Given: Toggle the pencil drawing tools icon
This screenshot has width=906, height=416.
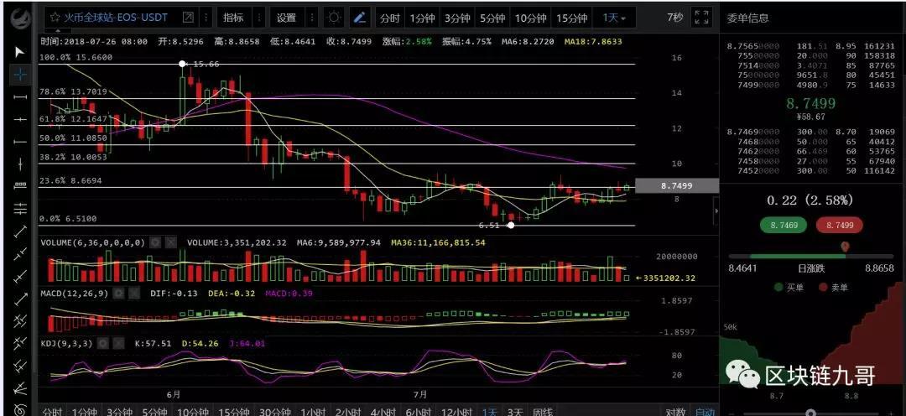Looking at the screenshot, I should coord(359,18).
